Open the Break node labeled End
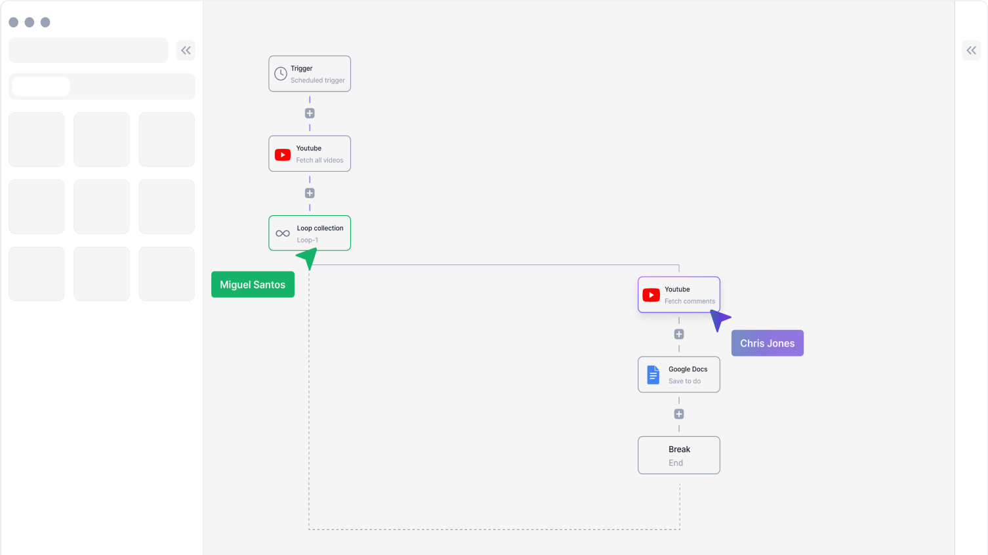Viewport: 988px width, 555px height. tap(678, 455)
